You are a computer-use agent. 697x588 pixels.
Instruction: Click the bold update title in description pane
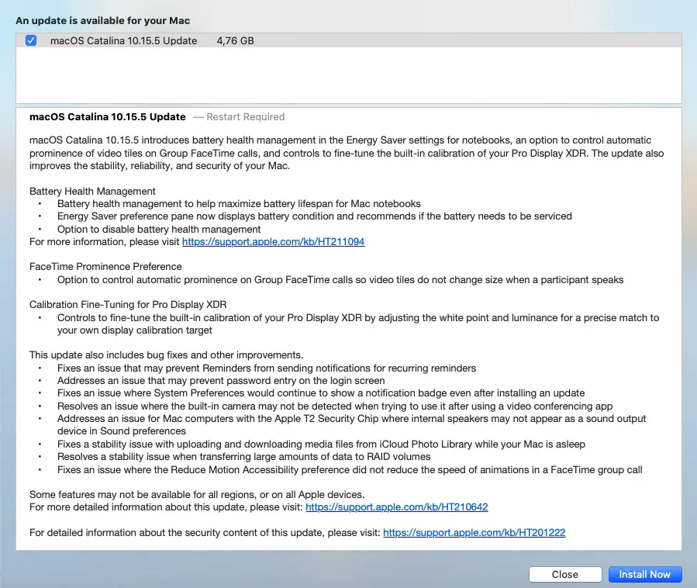tap(107, 117)
